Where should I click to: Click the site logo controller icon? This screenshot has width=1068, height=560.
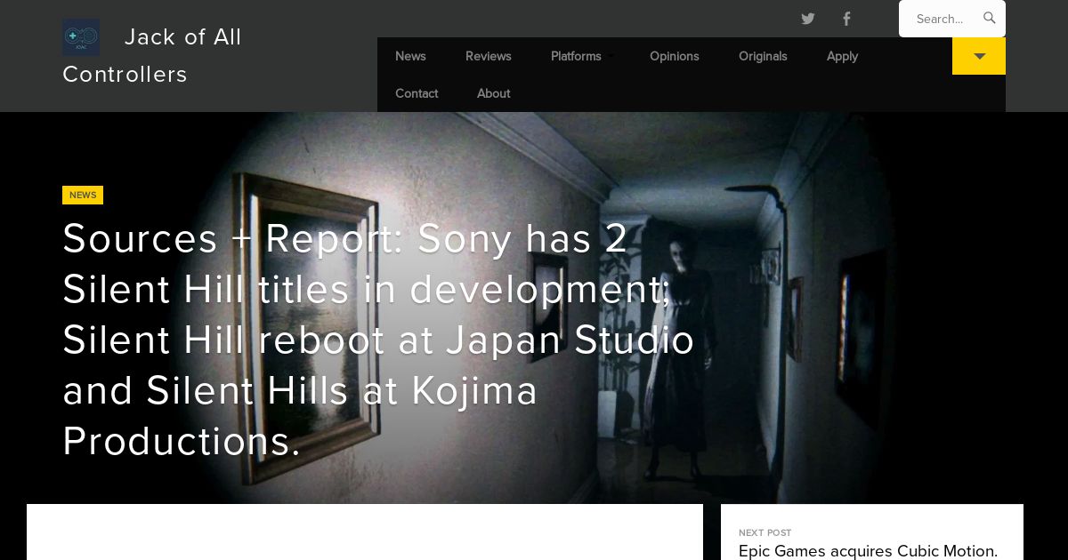[81, 37]
